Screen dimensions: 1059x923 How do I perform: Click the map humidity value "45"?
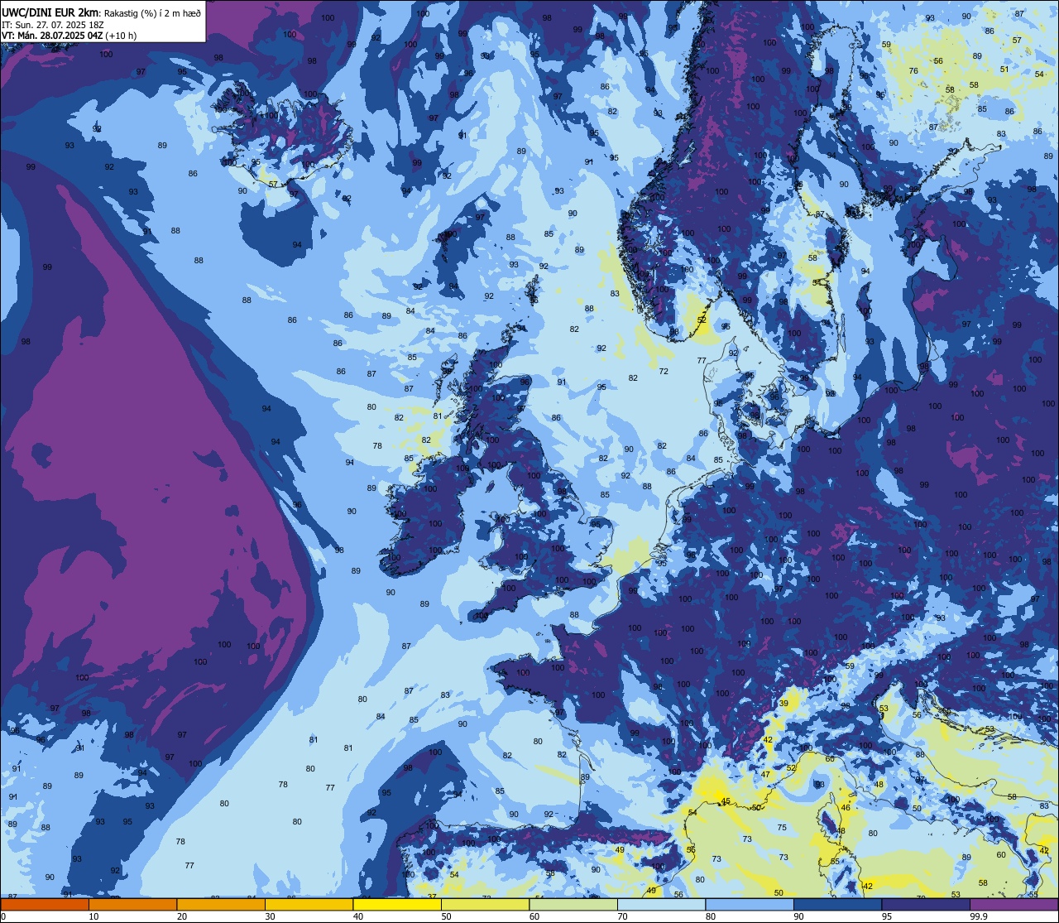726,801
